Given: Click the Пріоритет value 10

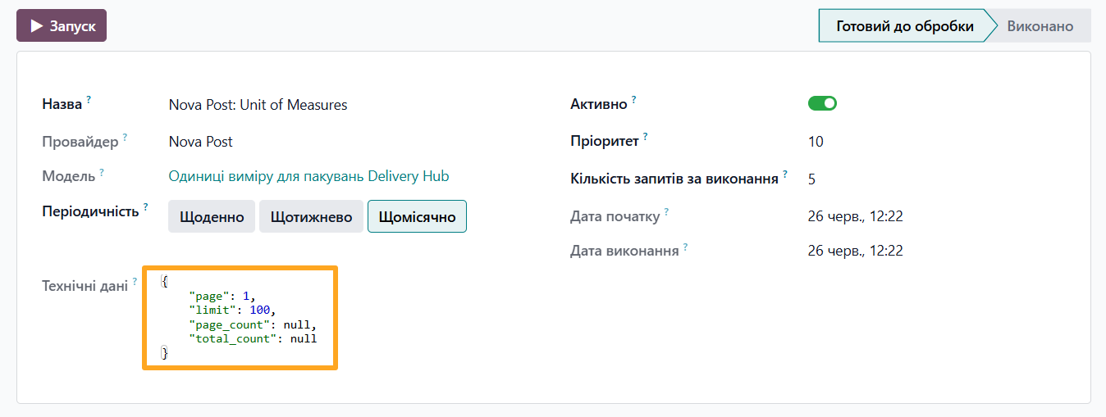Looking at the screenshot, I should click(816, 142).
